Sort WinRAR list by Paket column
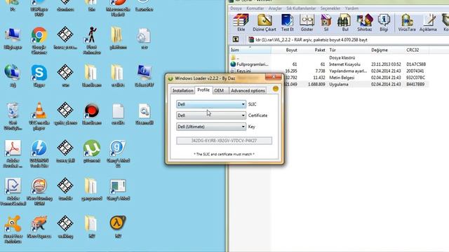The width and height of the screenshot is (449, 252). (314, 50)
